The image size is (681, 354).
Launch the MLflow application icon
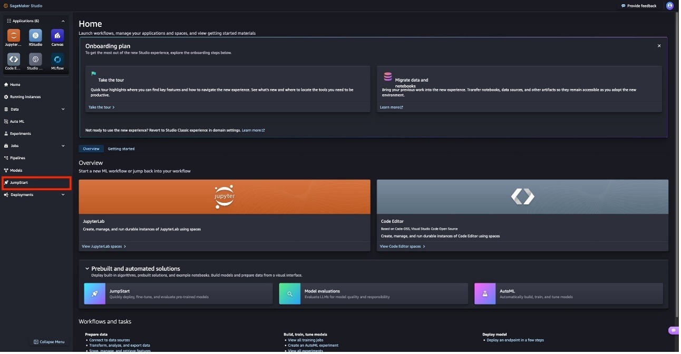(57, 59)
